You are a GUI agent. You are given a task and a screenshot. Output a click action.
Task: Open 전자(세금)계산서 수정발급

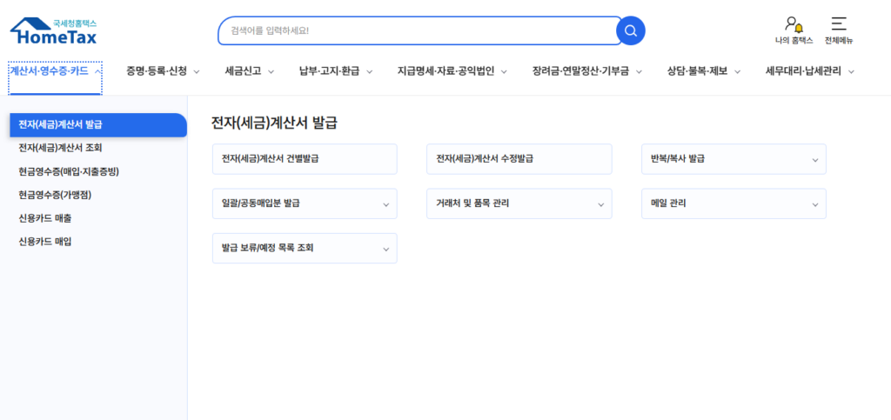coord(519,159)
